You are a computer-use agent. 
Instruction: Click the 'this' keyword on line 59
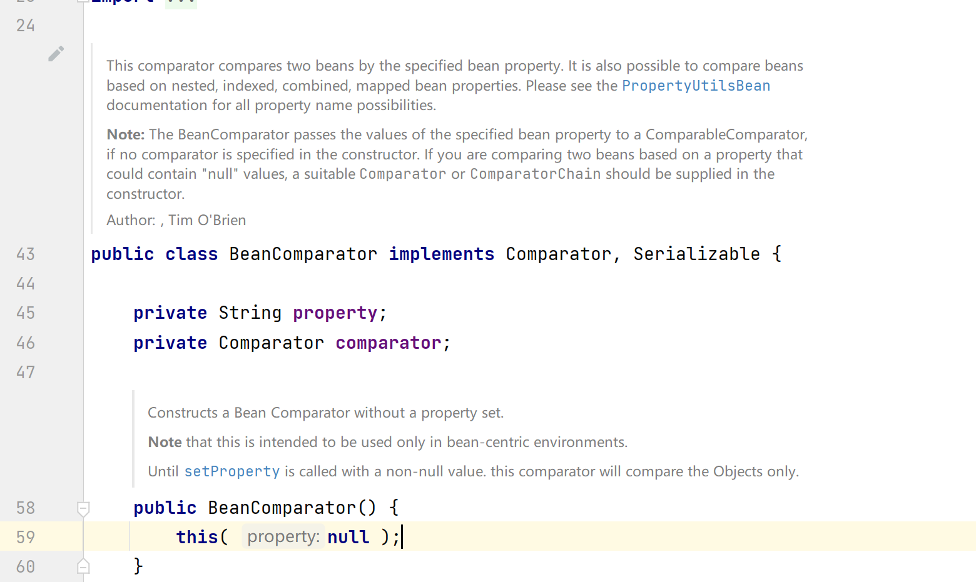pyautogui.click(x=197, y=537)
